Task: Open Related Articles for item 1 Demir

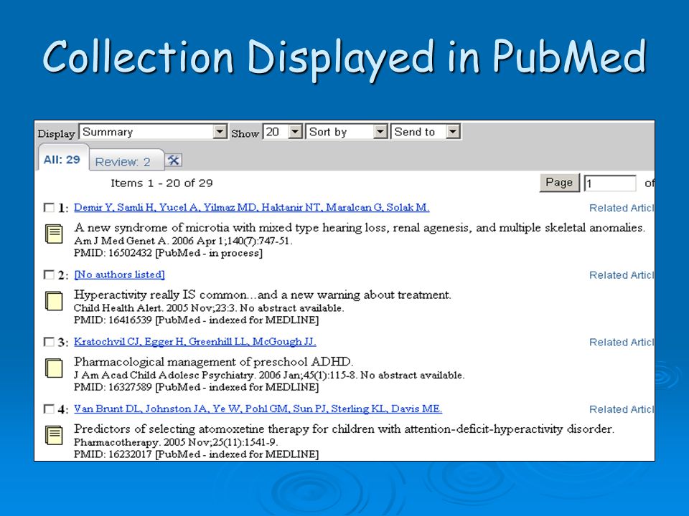Action: point(622,208)
